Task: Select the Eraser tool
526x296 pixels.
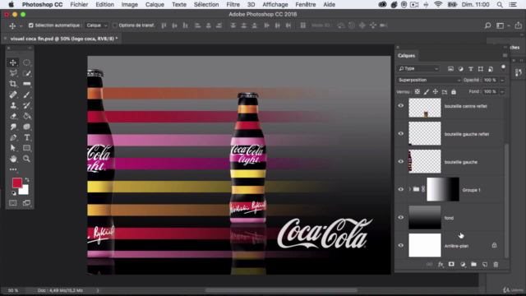Action: point(13,116)
